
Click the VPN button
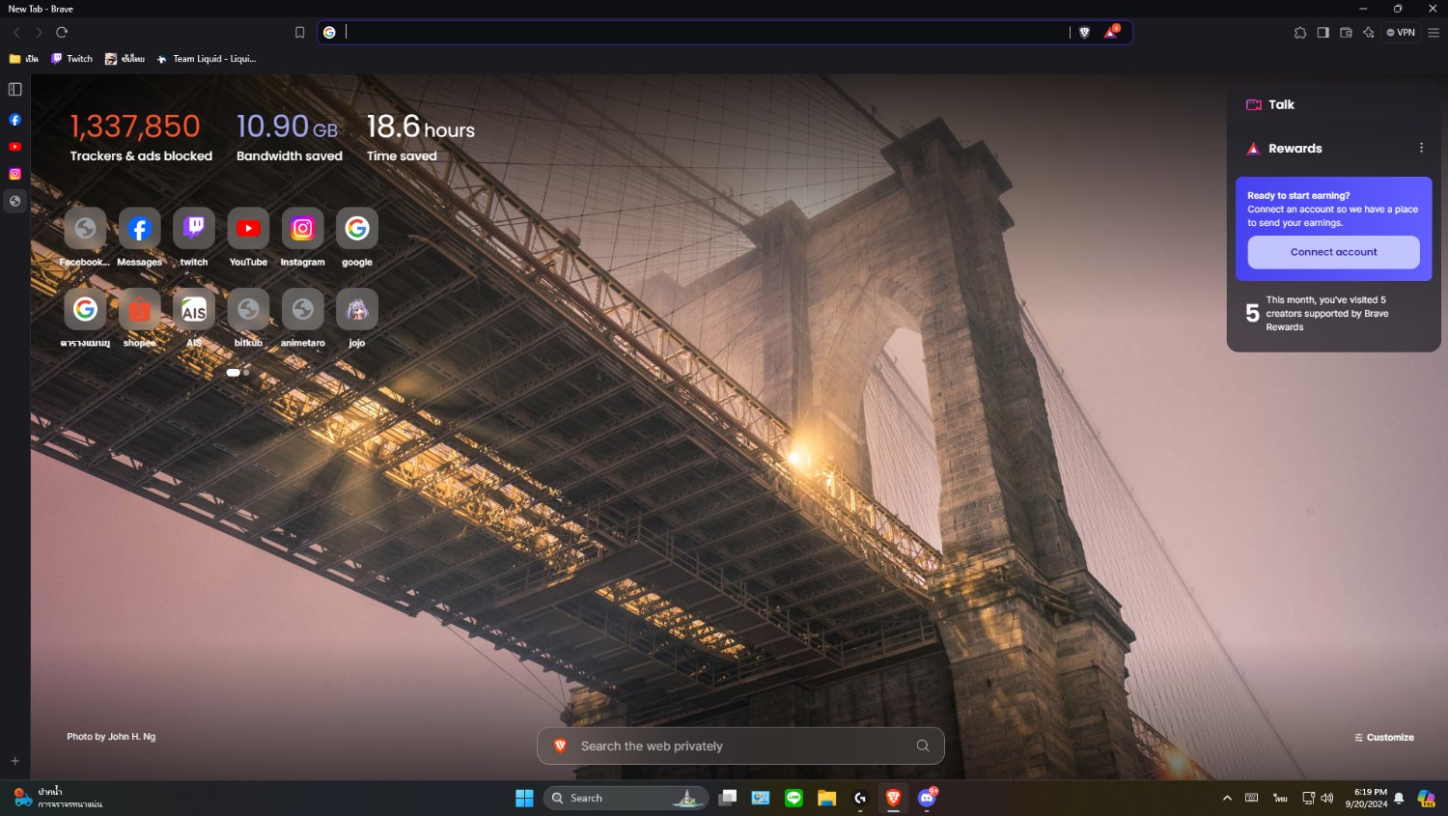tap(1401, 33)
